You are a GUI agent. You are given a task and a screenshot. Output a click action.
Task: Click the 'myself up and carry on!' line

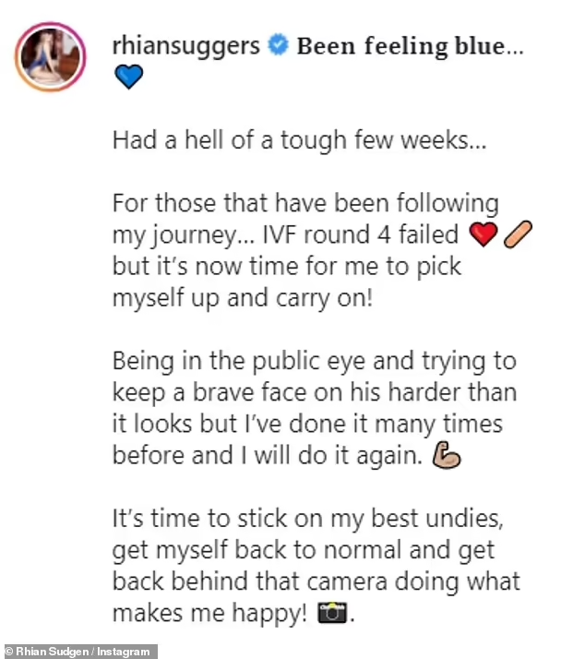243,298
